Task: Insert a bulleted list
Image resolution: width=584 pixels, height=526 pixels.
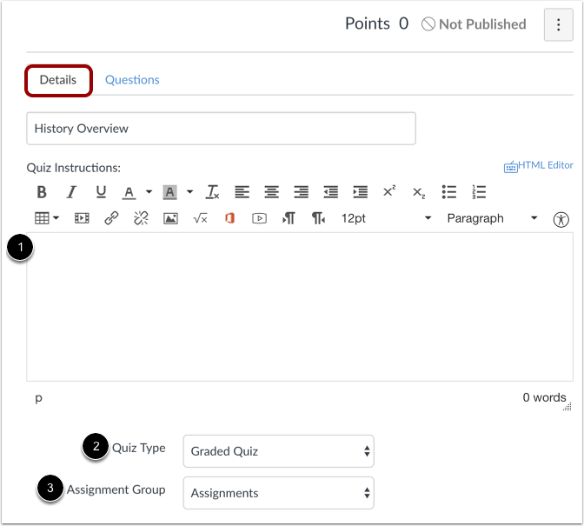Action: tap(448, 192)
